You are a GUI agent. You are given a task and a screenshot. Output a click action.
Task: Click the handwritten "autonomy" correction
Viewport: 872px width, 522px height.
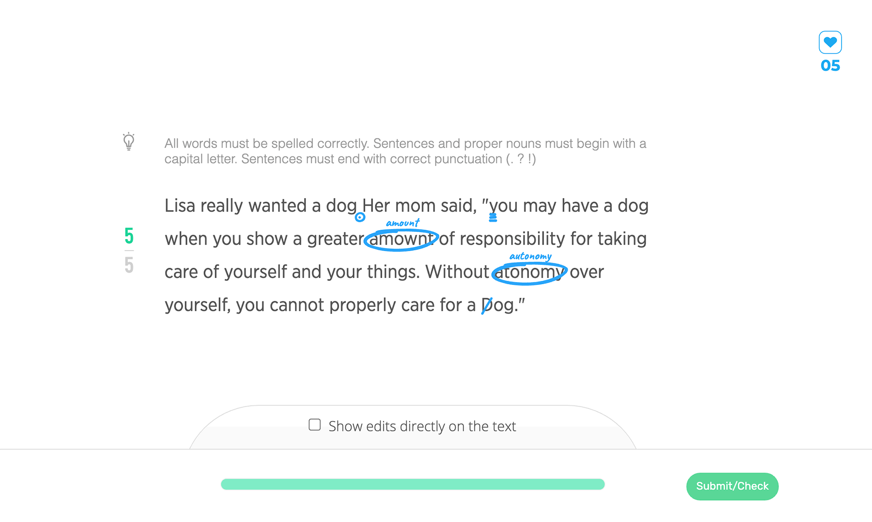(x=530, y=256)
